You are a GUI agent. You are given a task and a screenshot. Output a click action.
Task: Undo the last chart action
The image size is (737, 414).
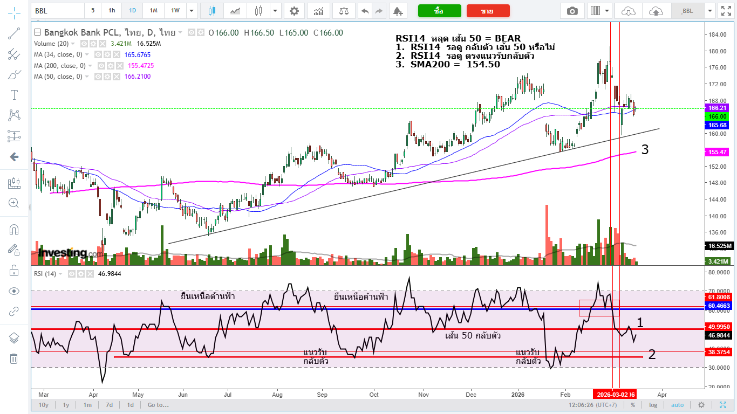(365, 10)
